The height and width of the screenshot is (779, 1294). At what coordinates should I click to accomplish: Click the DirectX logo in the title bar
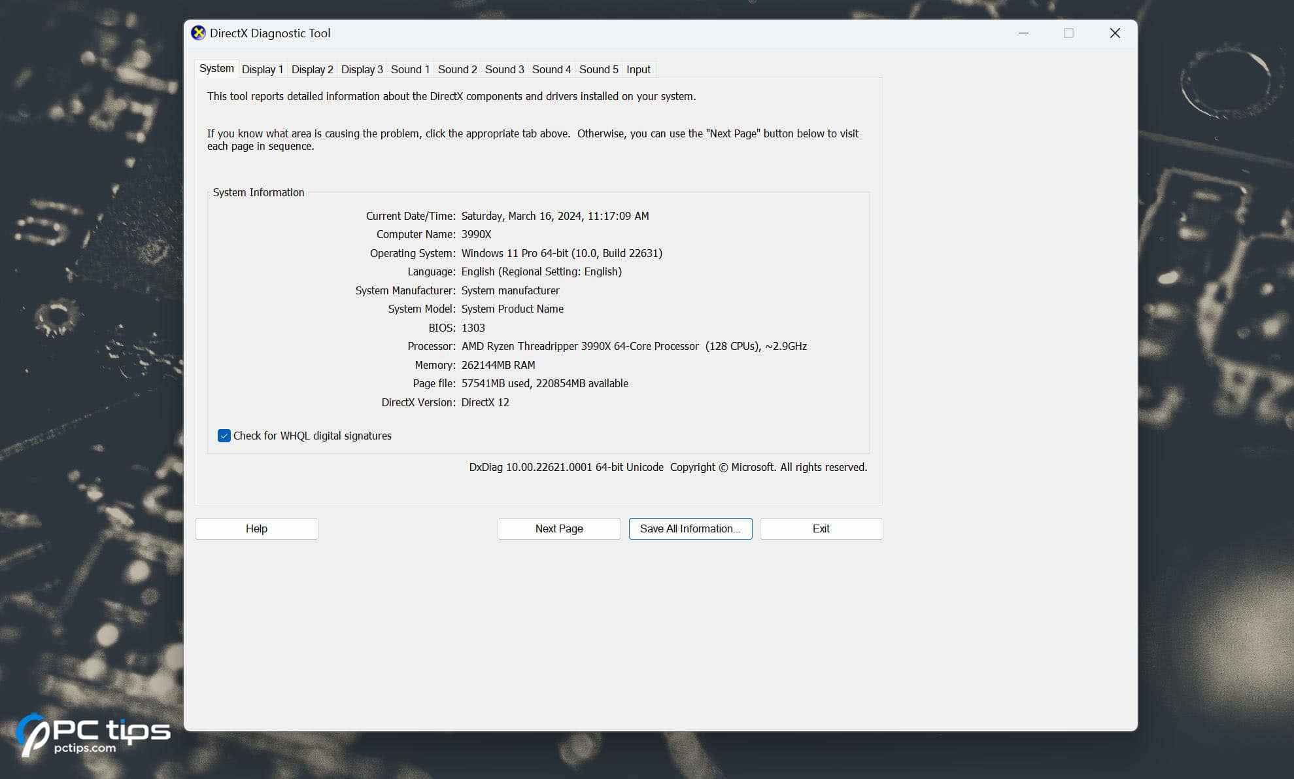197,33
